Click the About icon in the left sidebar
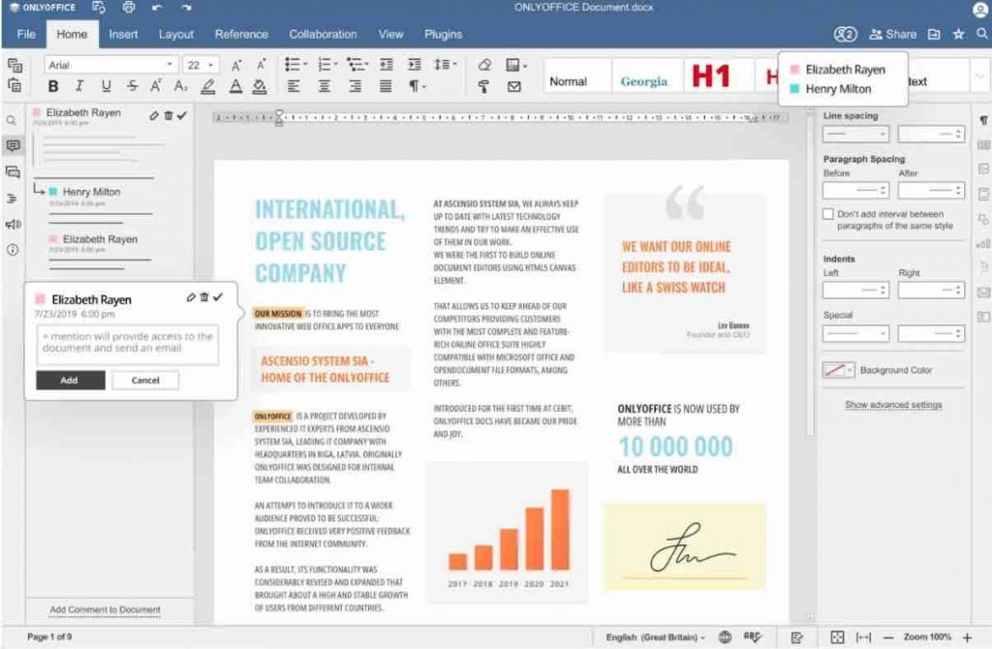The height and width of the screenshot is (649, 992). (11, 247)
